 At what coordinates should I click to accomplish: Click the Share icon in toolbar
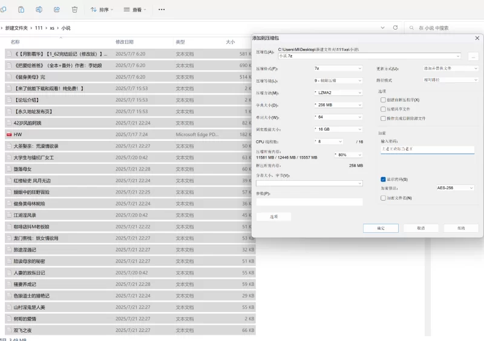tap(57, 10)
